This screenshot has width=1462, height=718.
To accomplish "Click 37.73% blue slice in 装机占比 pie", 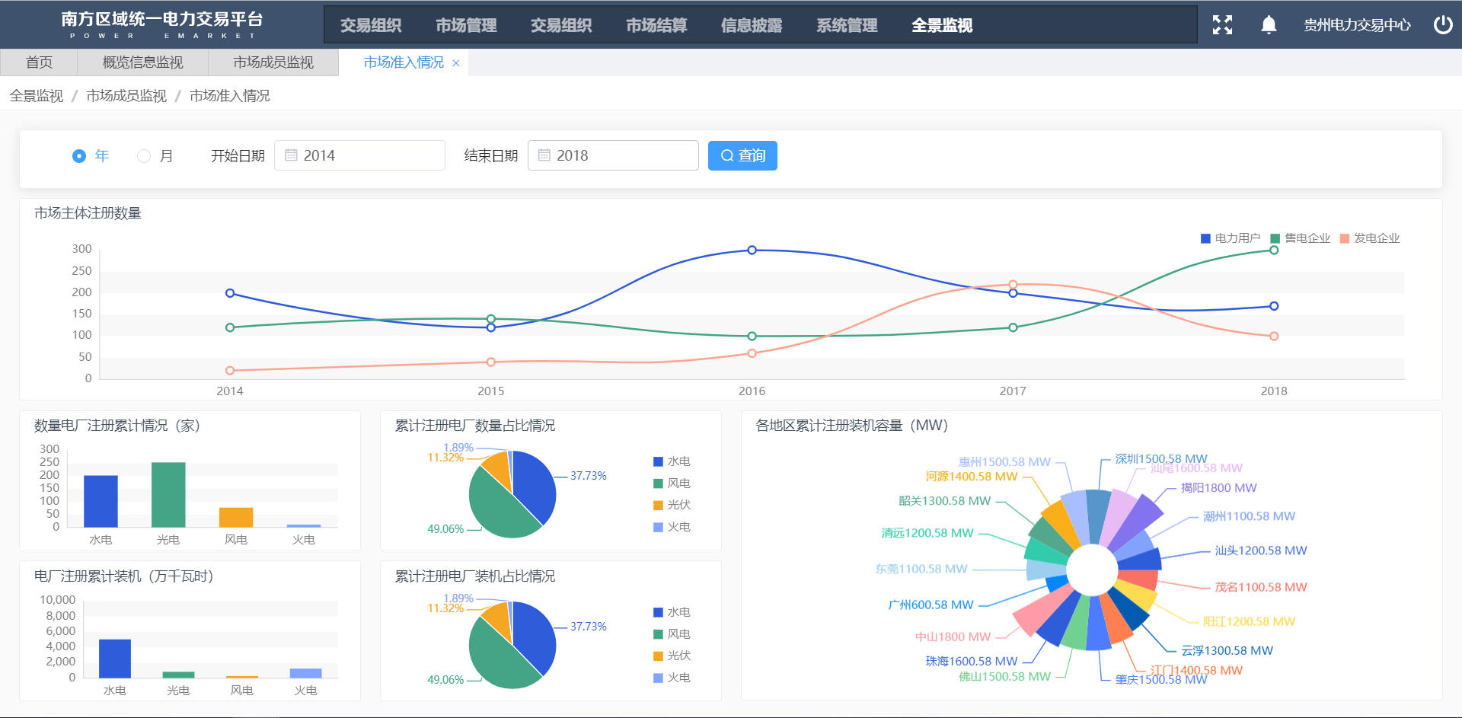I will point(536,636).
